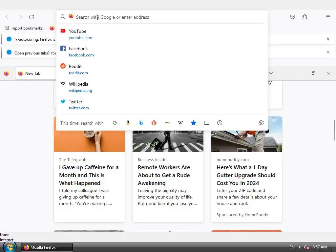This screenshot has width=336, height=252.
Task: Open the Windows Start orb
Action: pos(9,247)
